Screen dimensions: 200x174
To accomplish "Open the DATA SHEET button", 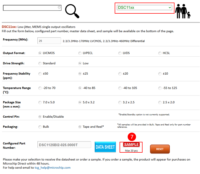I will pyautogui.click(x=105, y=147).
